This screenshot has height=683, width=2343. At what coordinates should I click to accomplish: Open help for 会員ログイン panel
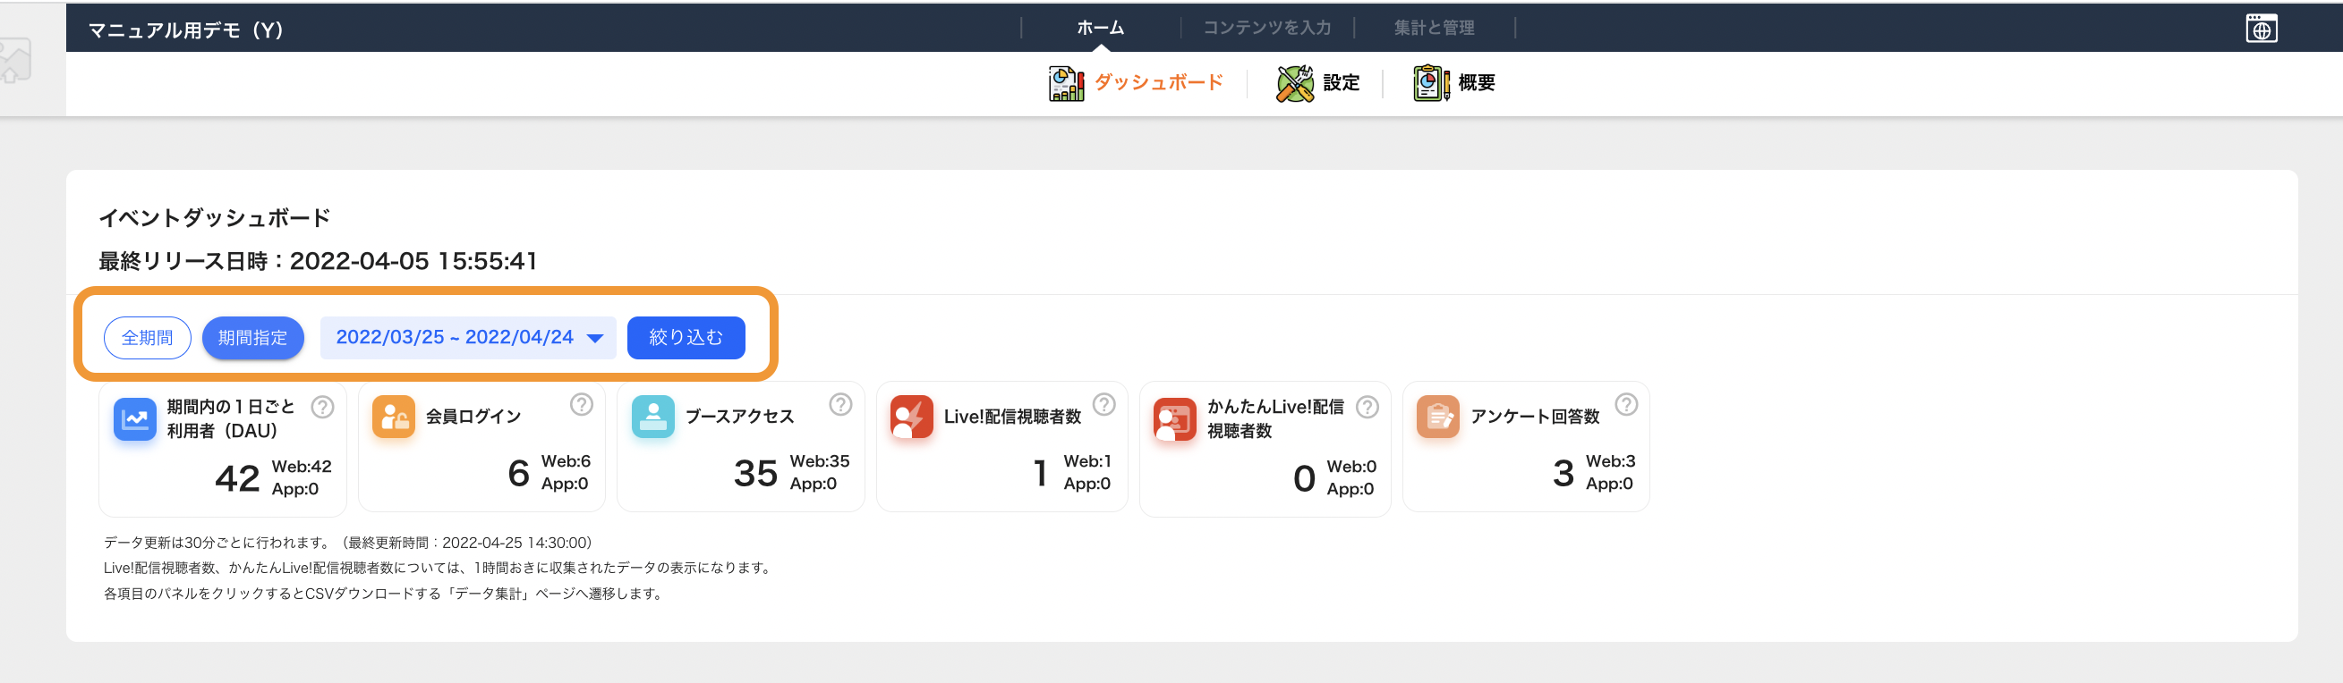click(581, 404)
